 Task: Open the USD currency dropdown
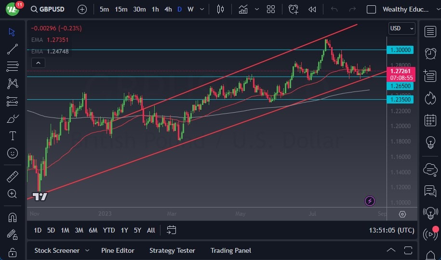[x=401, y=28]
